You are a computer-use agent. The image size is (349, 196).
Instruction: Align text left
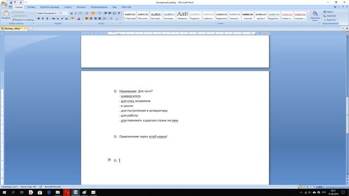[x=87, y=19]
